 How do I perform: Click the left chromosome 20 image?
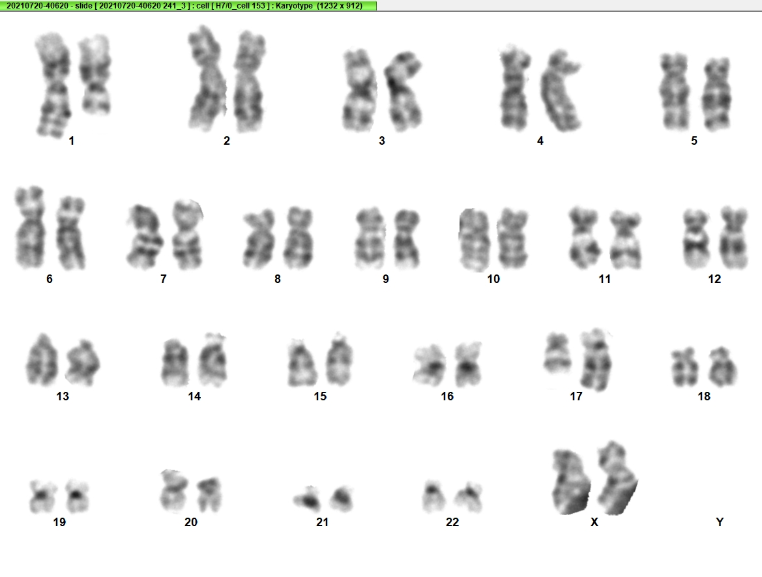[x=174, y=491]
